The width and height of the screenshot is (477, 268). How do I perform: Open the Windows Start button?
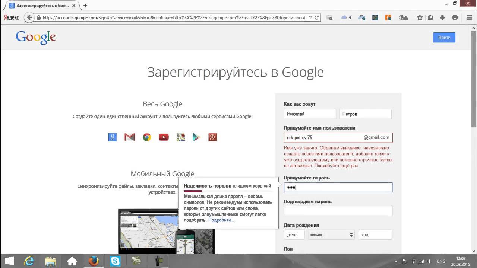point(9,261)
